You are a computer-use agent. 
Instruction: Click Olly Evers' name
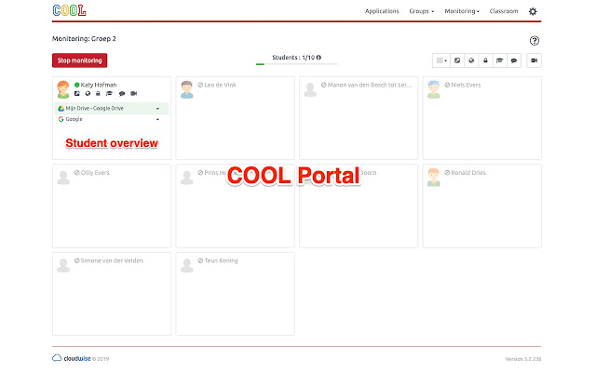[95, 172]
